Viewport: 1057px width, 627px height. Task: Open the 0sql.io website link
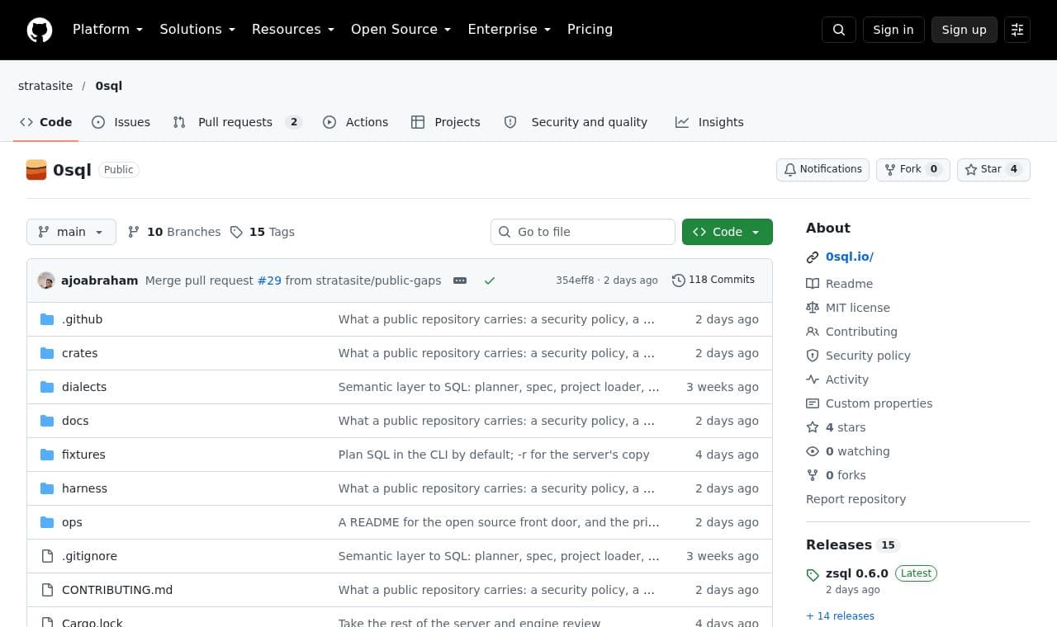pos(850,257)
